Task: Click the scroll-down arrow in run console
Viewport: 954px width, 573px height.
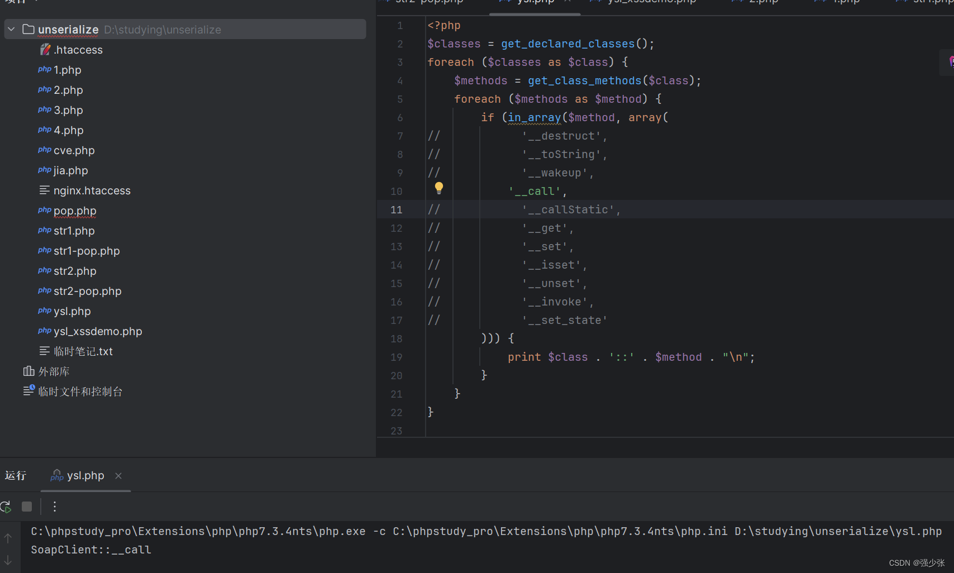Action: tap(8, 560)
